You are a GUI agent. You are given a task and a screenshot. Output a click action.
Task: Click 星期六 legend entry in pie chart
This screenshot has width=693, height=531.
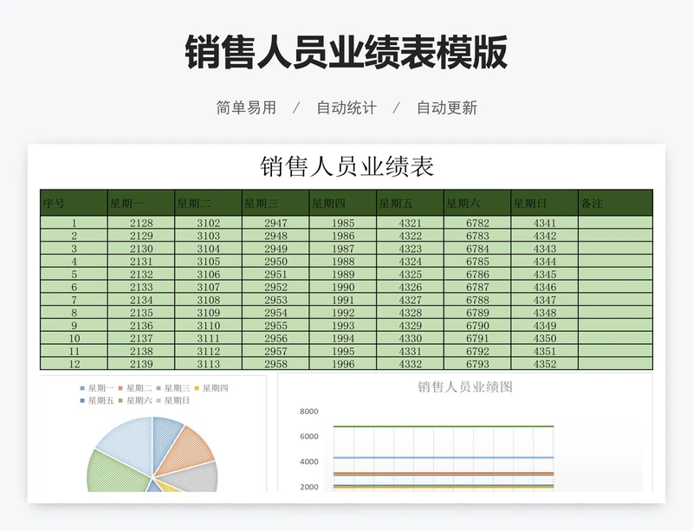(135, 400)
